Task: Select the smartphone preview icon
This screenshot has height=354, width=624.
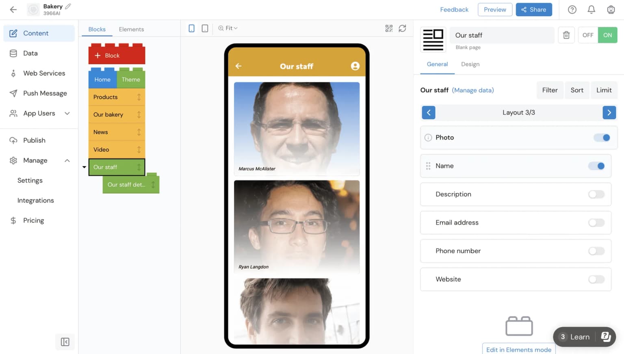Action: coord(191,28)
